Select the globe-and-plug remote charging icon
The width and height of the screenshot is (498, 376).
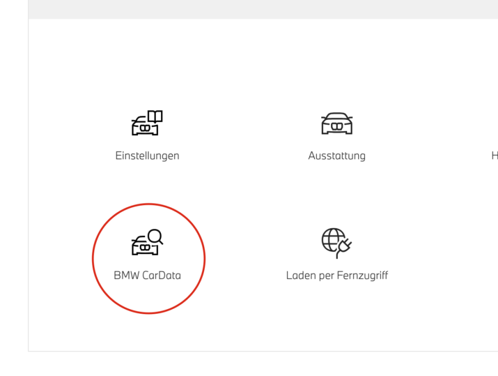tap(336, 243)
